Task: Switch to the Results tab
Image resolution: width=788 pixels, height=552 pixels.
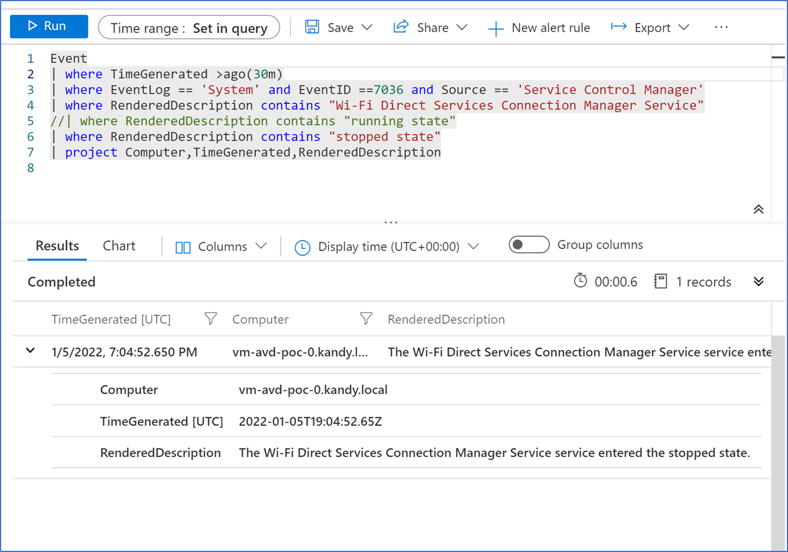Action: (57, 246)
